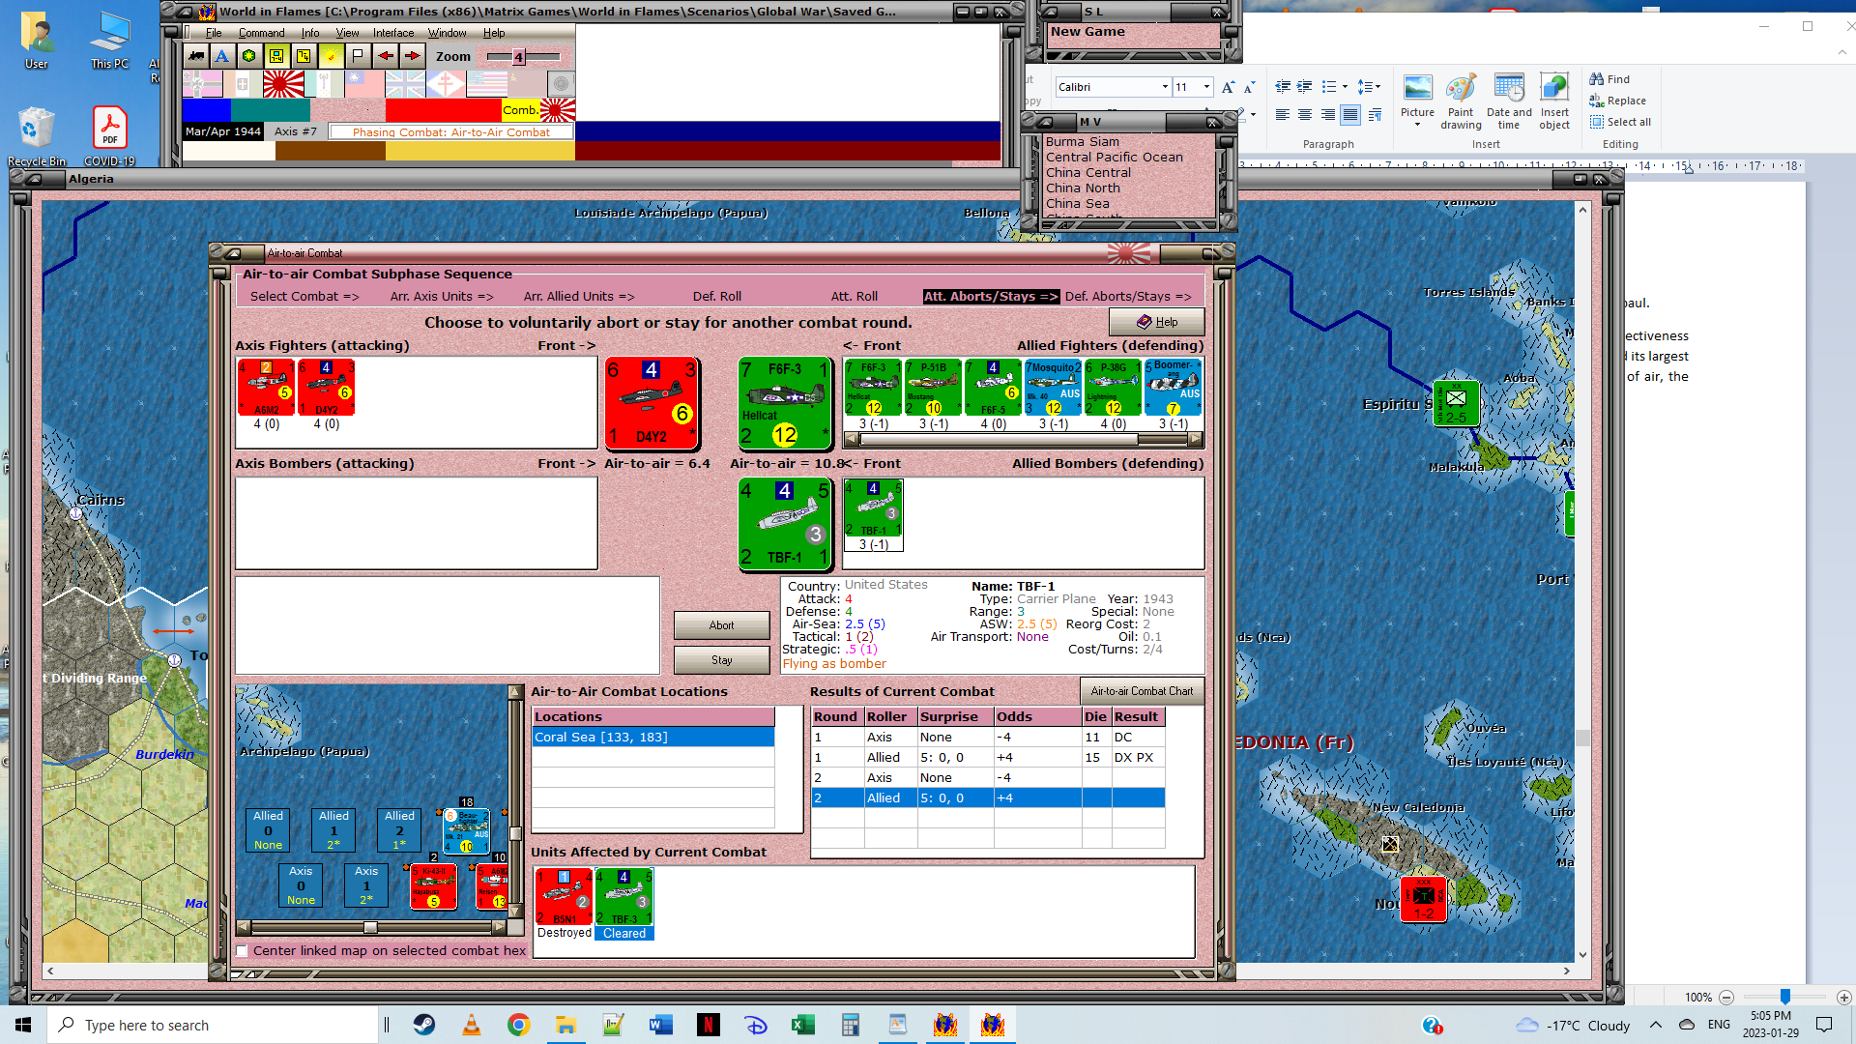The width and height of the screenshot is (1856, 1044).
Task: Open the Window menu
Action: [x=448, y=33]
